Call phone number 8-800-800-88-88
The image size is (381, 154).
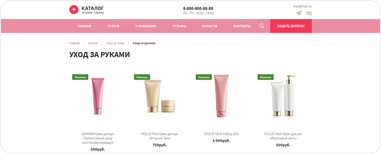click(198, 8)
